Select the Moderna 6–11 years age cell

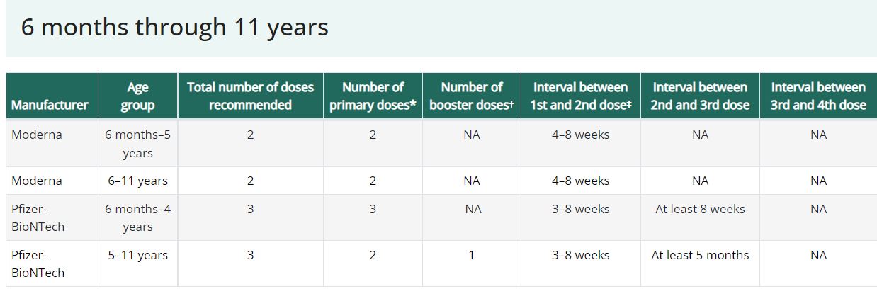click(137, 181)
